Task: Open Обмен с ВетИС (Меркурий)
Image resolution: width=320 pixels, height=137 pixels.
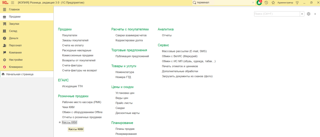Action: click(180, 56)
